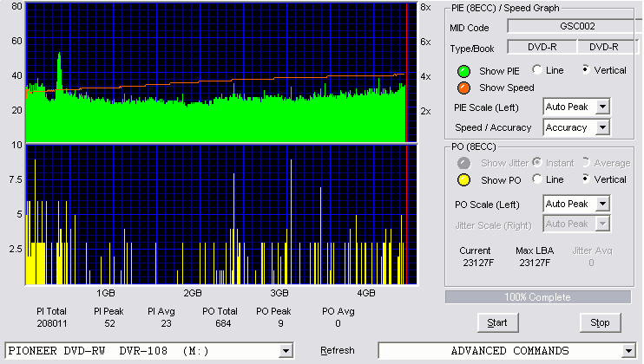This screenshot has width=644, height=364.
Task: Click the PI Avg value 23
Action: pos(166,323)
